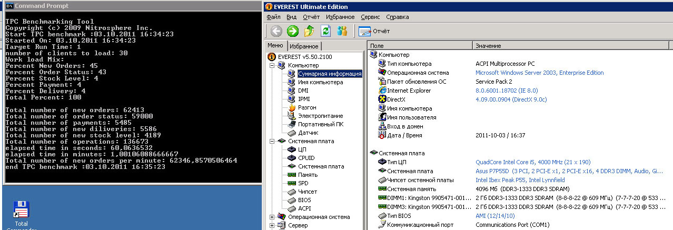Open the DirectX 4.09.00.0904 link
The image size is (673, 230).
(x=511, y=99)
